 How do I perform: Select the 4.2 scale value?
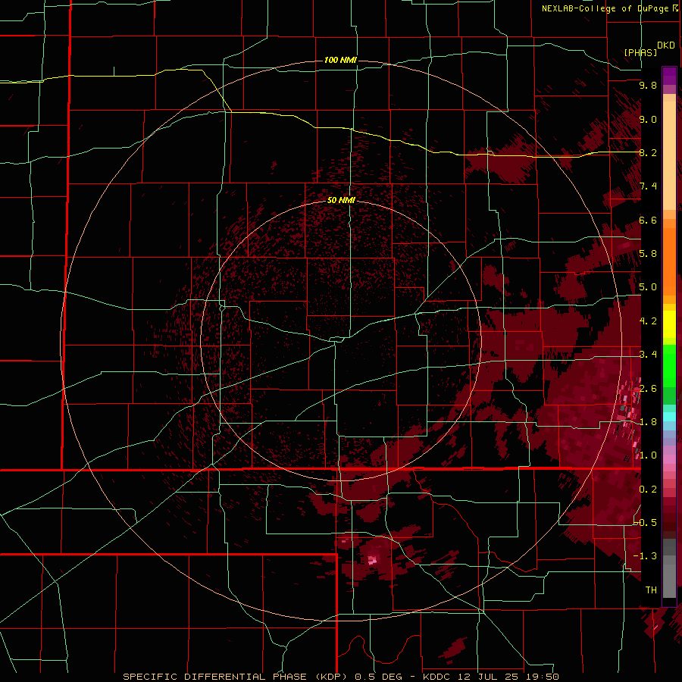648,321
